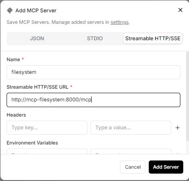This screenshot has width=189, height=181.
Task: Click the Environment Variables value field
Action: (131, 151)
